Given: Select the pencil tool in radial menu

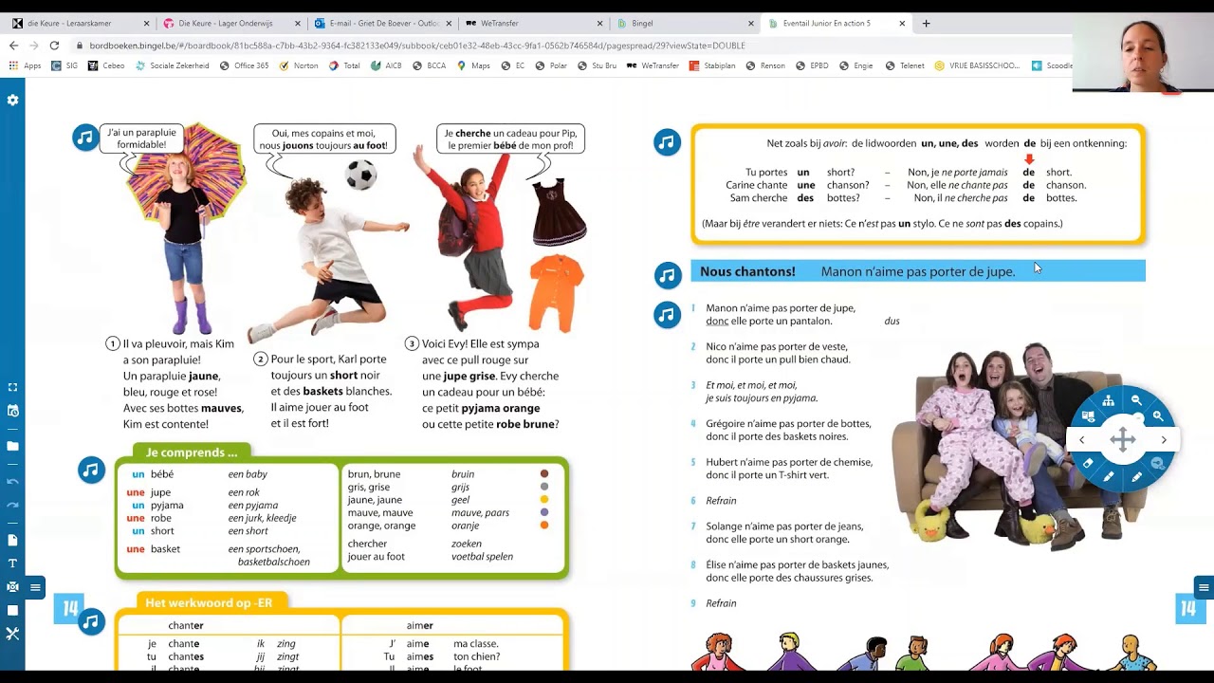Looking at the screenshot, I should pyautogui.click(x=1136, y=477).
